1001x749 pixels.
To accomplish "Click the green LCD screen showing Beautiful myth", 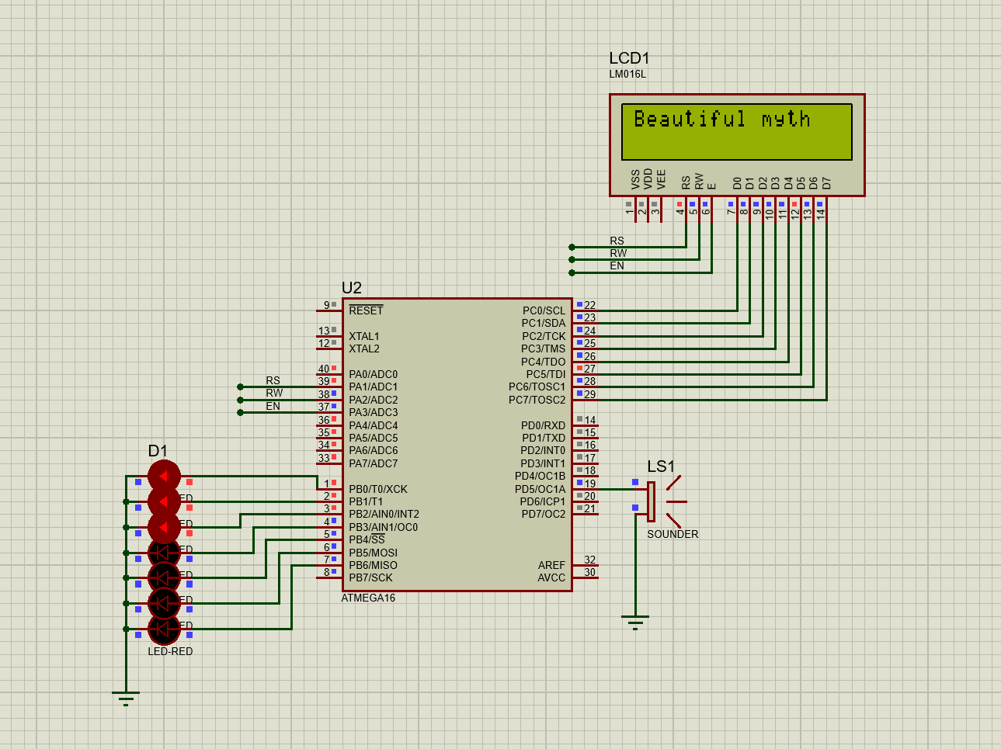I will click(738, 130).
